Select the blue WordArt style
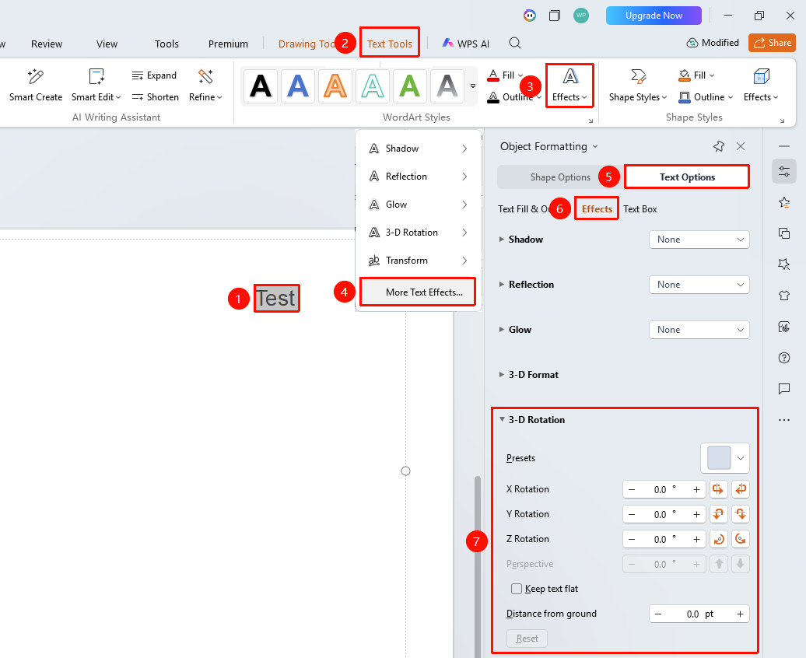The width and height of the screenshot is (806, 658). point(298,86)
